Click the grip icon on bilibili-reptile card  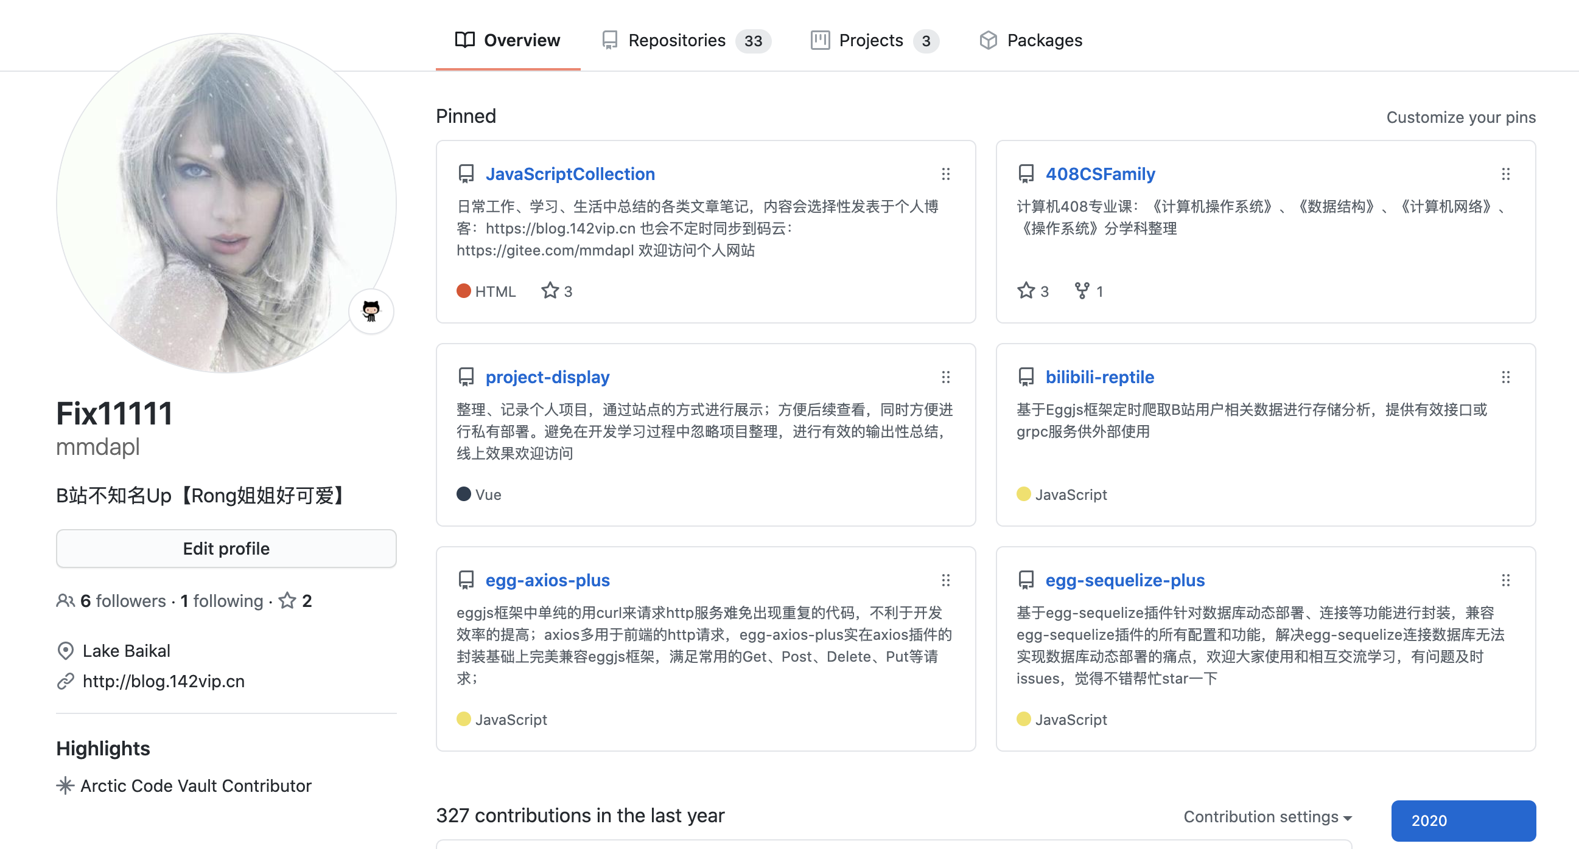(x=1505, y=377)
